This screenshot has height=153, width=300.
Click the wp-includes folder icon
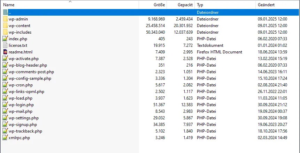point(5,32)
